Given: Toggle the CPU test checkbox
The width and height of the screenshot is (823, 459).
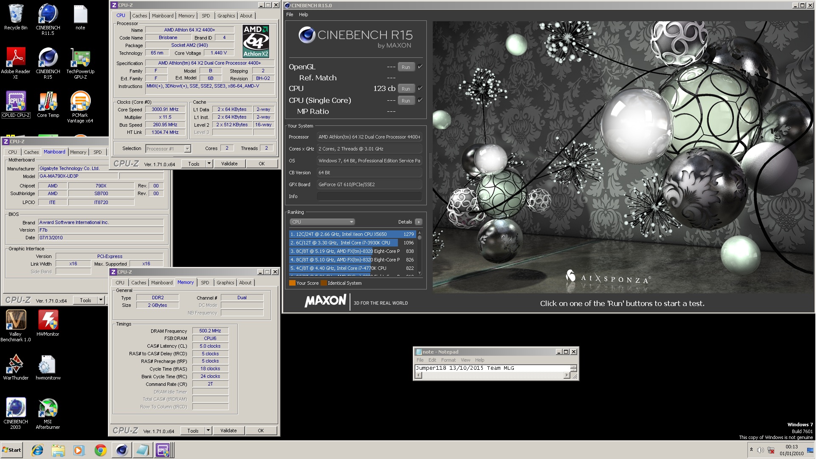Looking at the screenshot, I should 420,88.
